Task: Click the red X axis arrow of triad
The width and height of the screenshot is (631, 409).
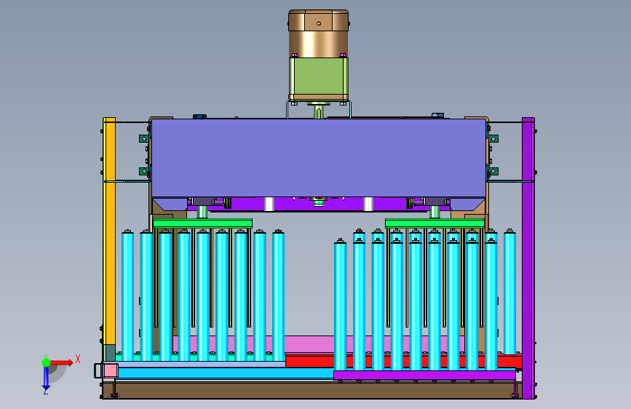Action: pyautogui.click(x=61, y=362)
